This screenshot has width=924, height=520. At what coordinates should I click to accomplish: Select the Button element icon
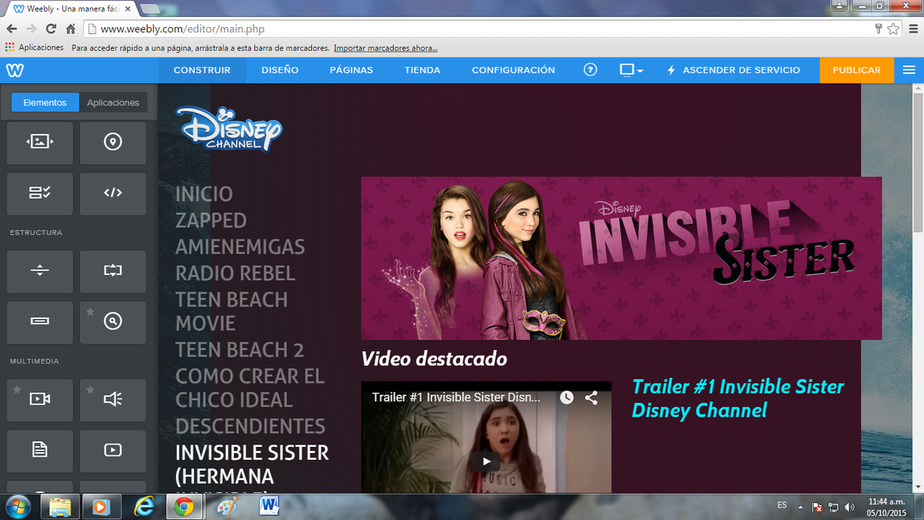click(40, 322)
